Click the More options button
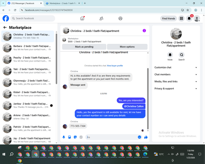 [127, 47]
